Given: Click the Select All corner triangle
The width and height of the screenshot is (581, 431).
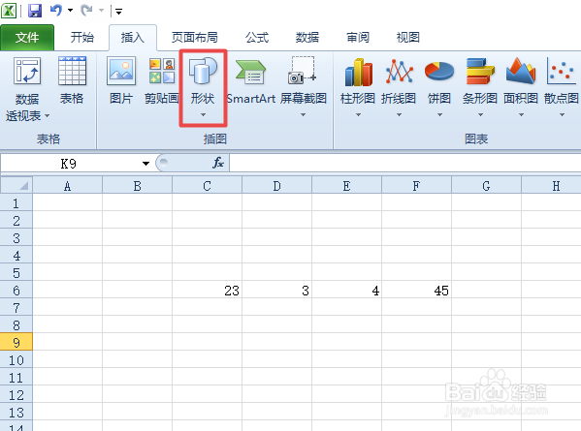Looking at the screenshot, I should click(16, 185).
